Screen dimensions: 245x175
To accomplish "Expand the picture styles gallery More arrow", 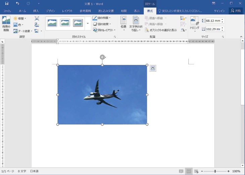I will coord(88,23).
